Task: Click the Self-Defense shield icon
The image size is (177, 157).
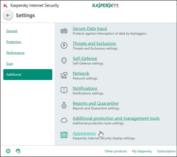Action: [x=64, y=60]
